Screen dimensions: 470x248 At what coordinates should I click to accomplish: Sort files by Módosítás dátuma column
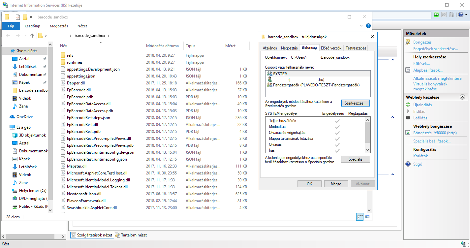[162, 46]
